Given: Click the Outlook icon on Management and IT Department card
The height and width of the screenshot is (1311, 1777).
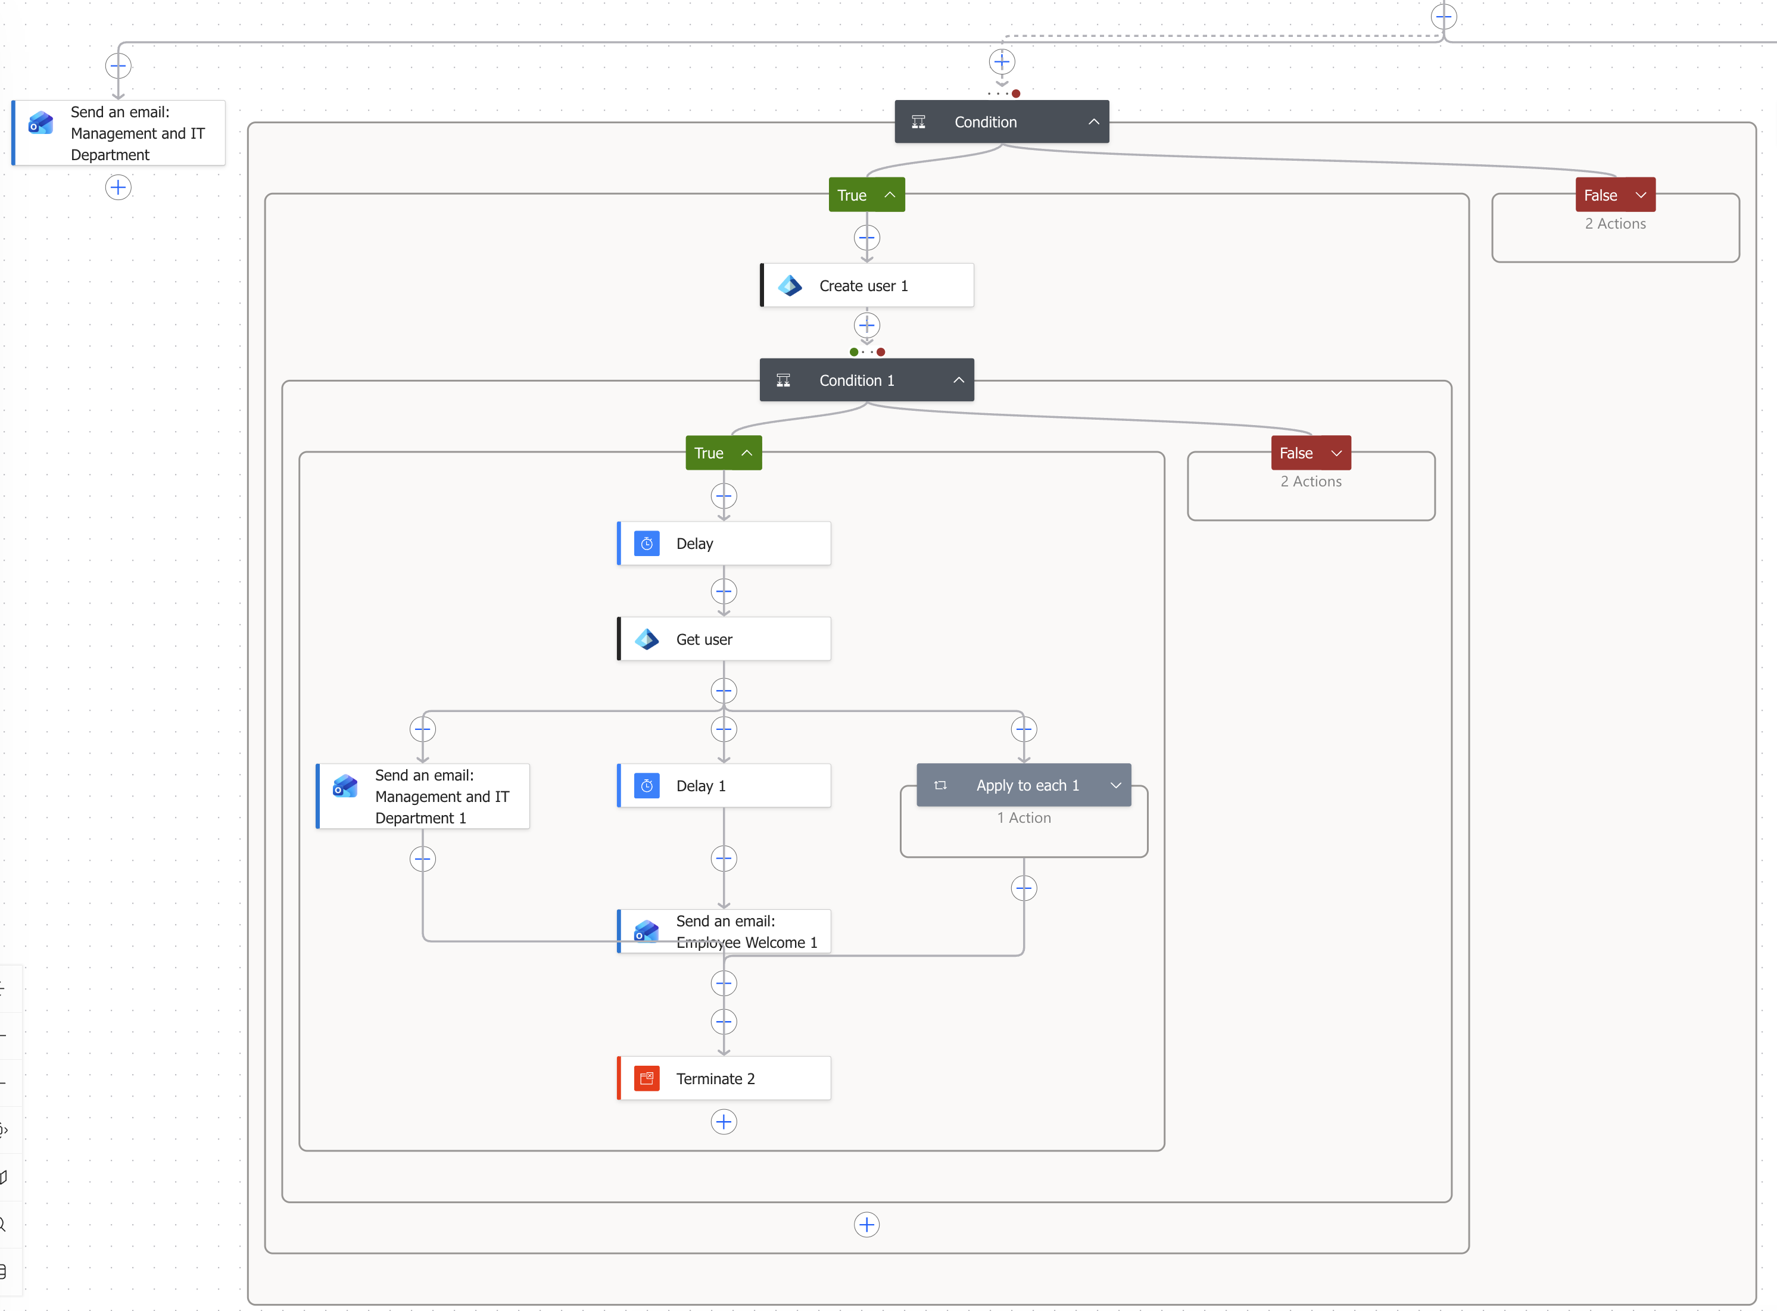Looking at the screenshot, I should point(40,123).
